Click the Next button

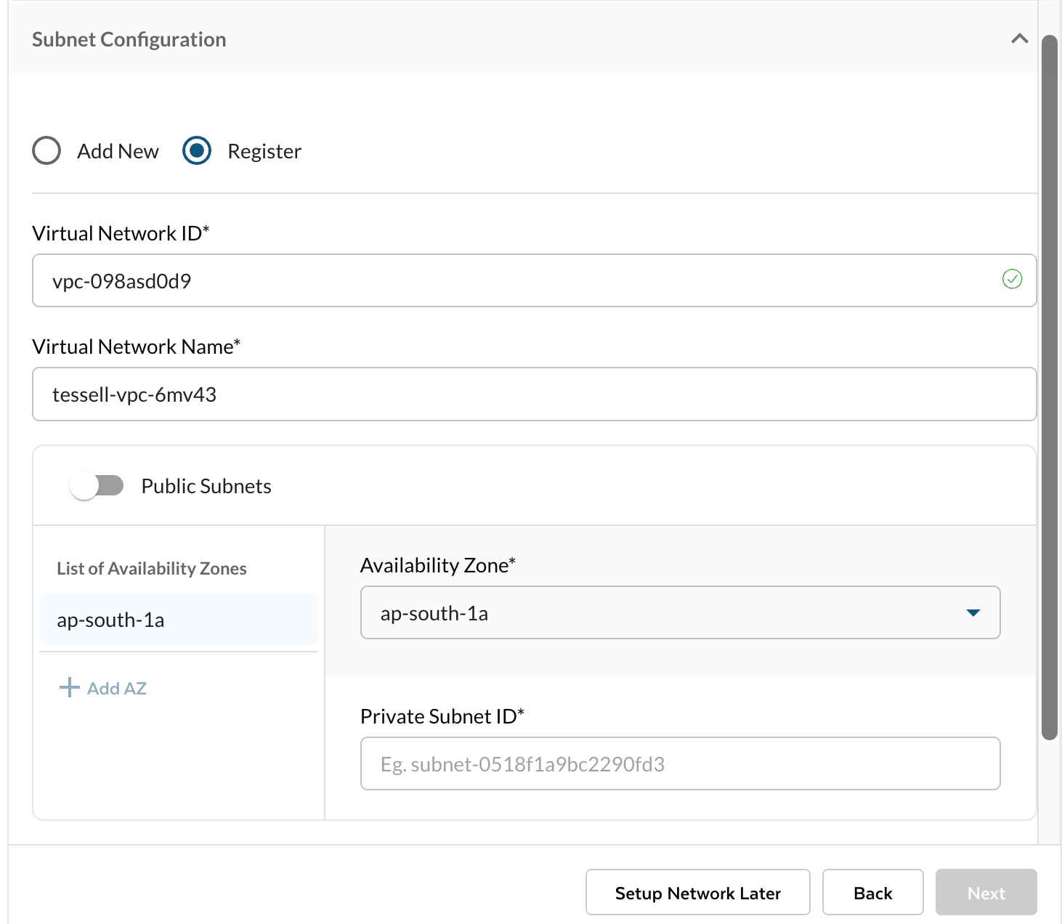click(x=986, y=893)
